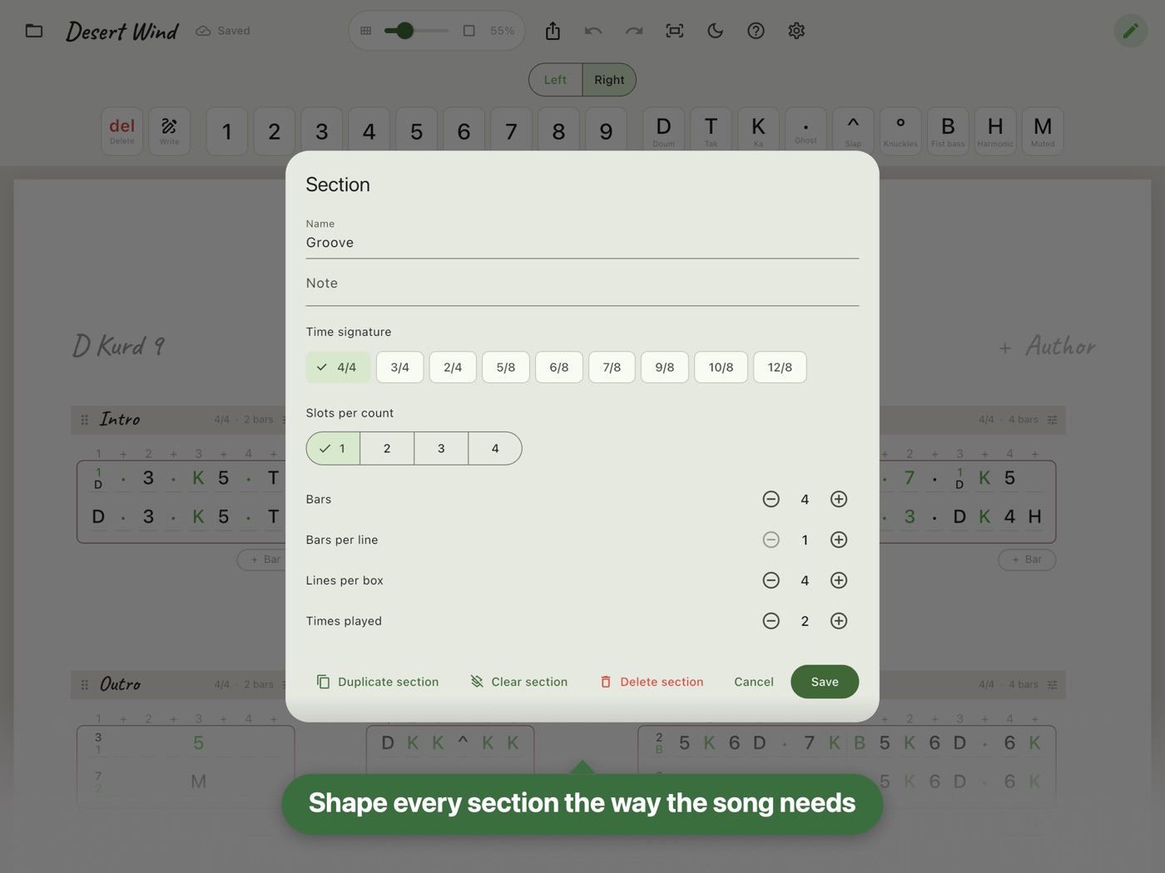Click the share/export icon
The height and width of the screenshot is (873, 1165).
[x=553, y=31]
